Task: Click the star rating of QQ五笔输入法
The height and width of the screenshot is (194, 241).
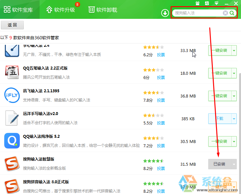Action: 153,70
